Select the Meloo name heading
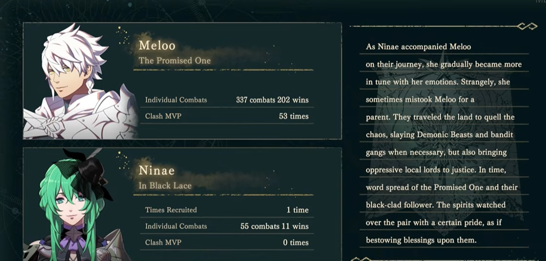This screenshot has width=546, height=261. pos(157,45)
